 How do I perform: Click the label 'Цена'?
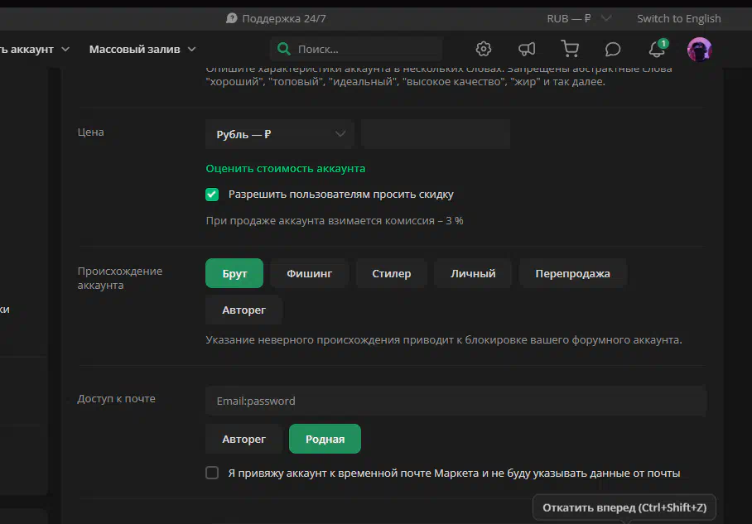(90, 132)
